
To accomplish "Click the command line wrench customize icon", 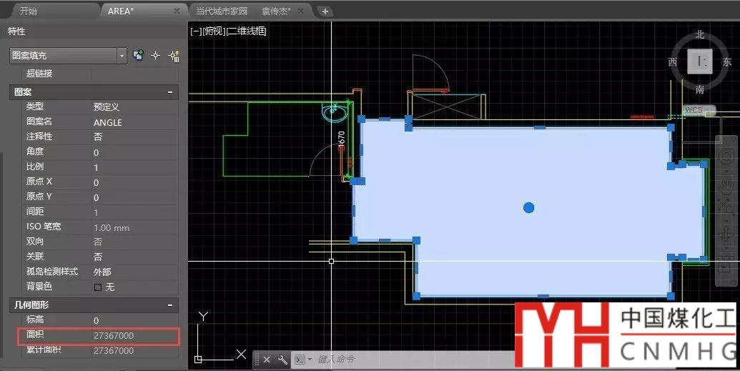I will pos(282,359).
